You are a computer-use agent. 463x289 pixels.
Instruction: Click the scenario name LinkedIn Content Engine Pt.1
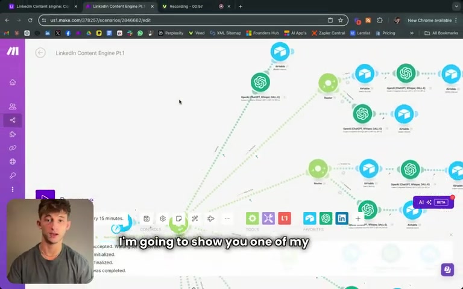90,53
